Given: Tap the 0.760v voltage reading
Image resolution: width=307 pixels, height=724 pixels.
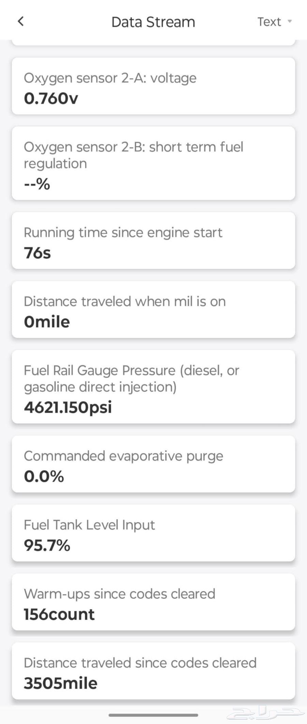Looking at the screenshot, I should (51, 99).
